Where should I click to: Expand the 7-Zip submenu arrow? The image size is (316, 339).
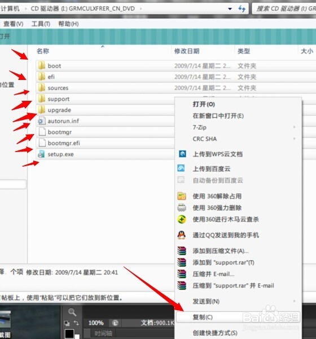pyautogui.click(x=295, y=127)
